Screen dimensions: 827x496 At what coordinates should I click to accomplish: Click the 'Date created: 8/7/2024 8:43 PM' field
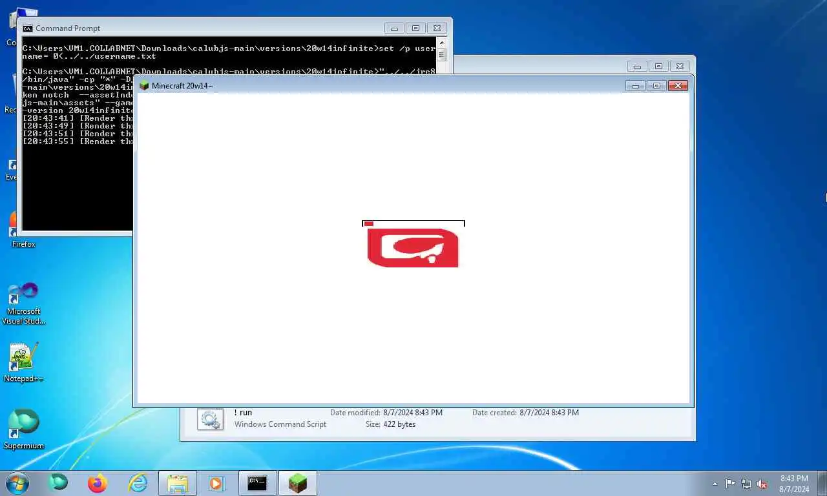click(525, 412)
